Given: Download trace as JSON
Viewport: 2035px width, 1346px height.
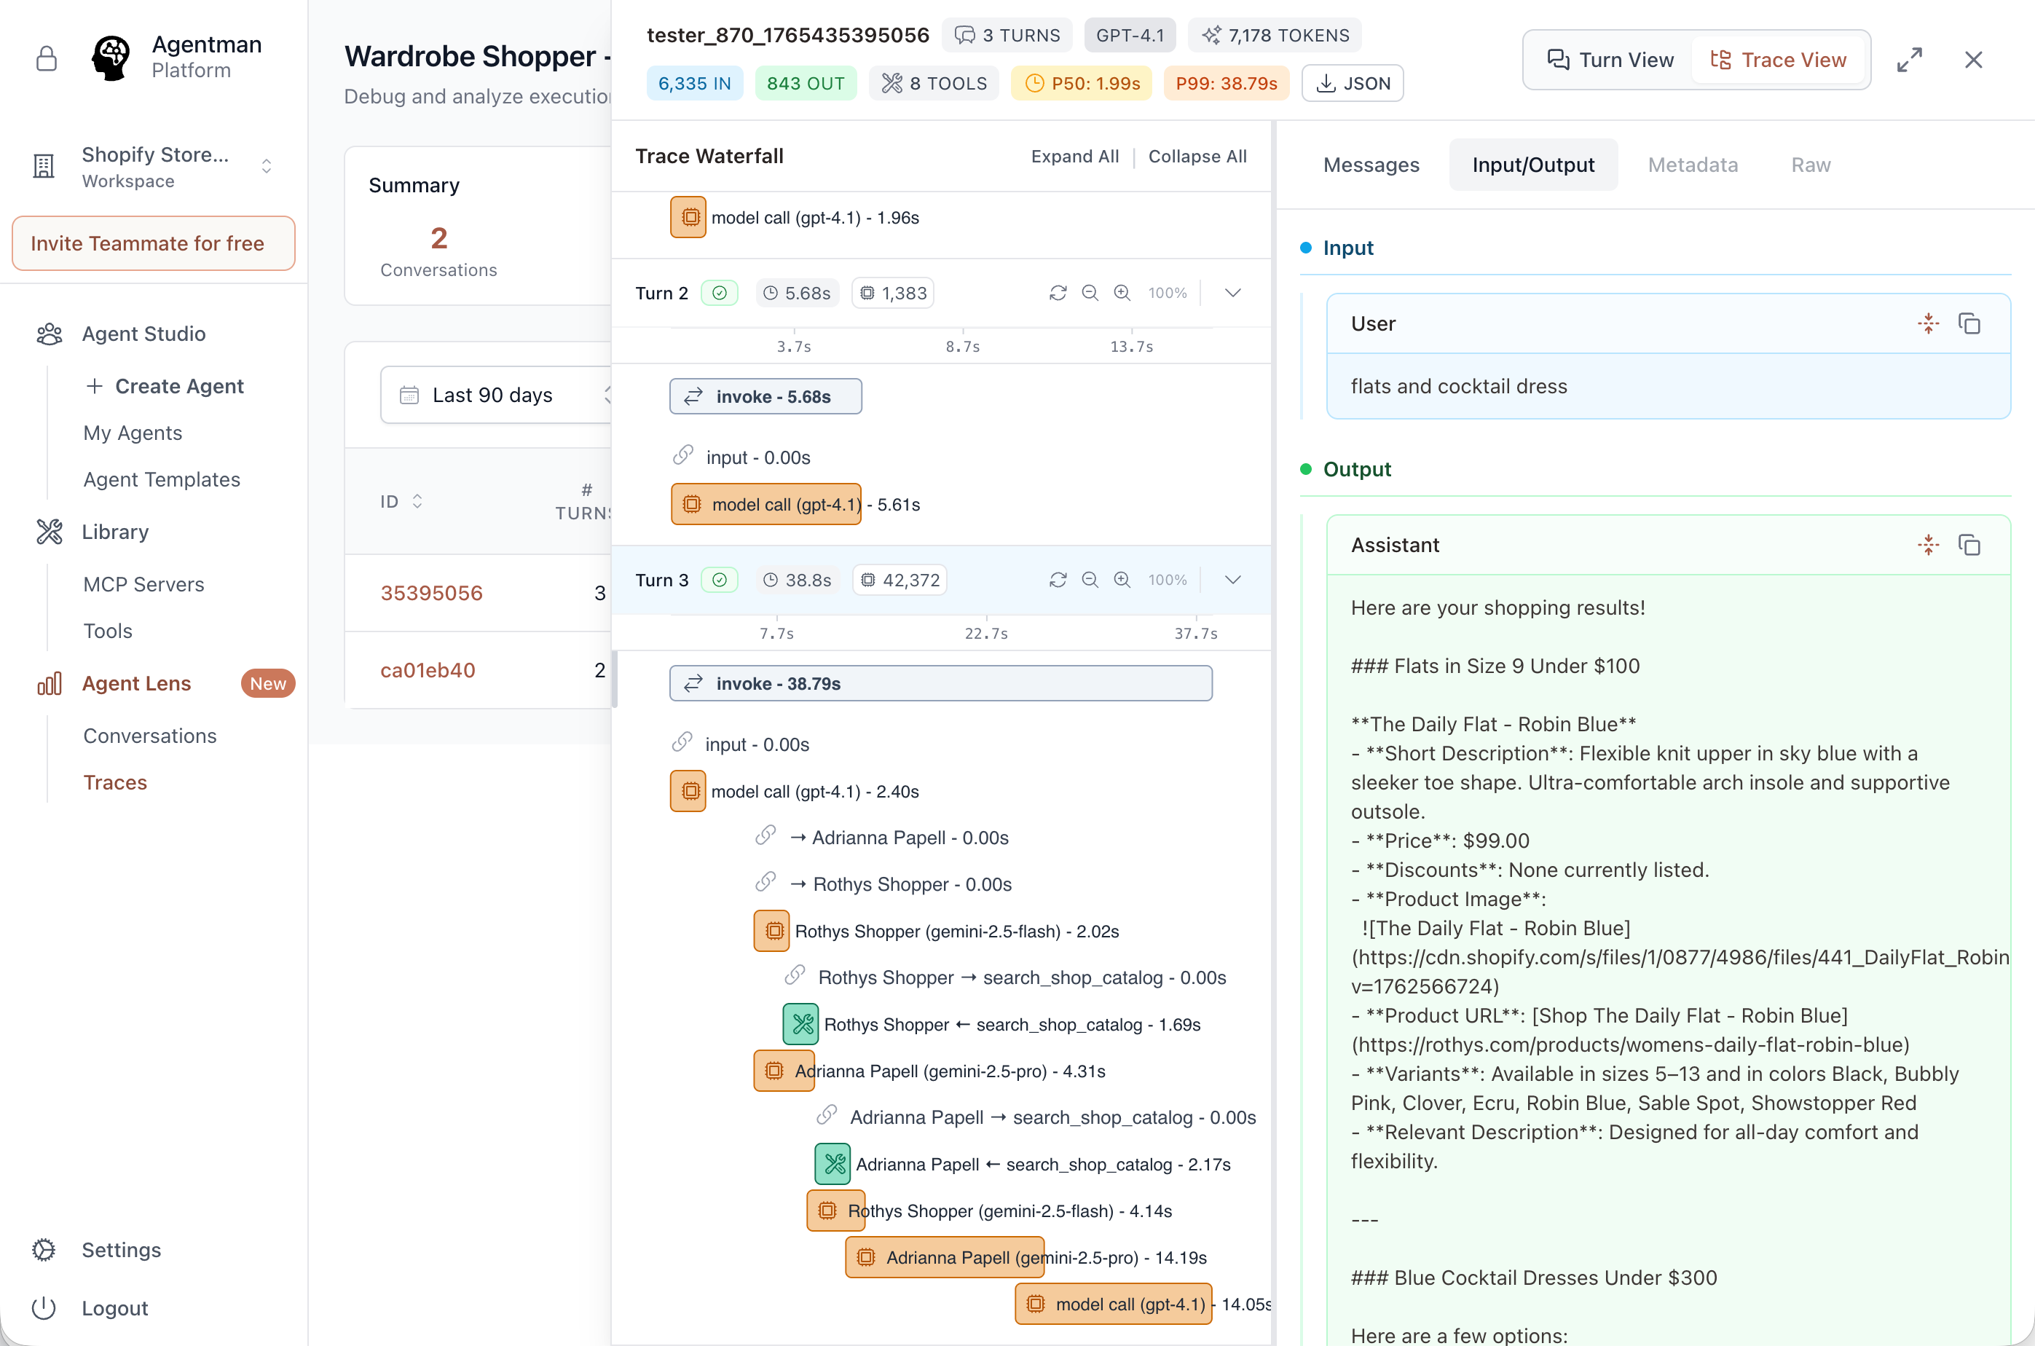Looking at the screenshot, I should click(1352, 83).
